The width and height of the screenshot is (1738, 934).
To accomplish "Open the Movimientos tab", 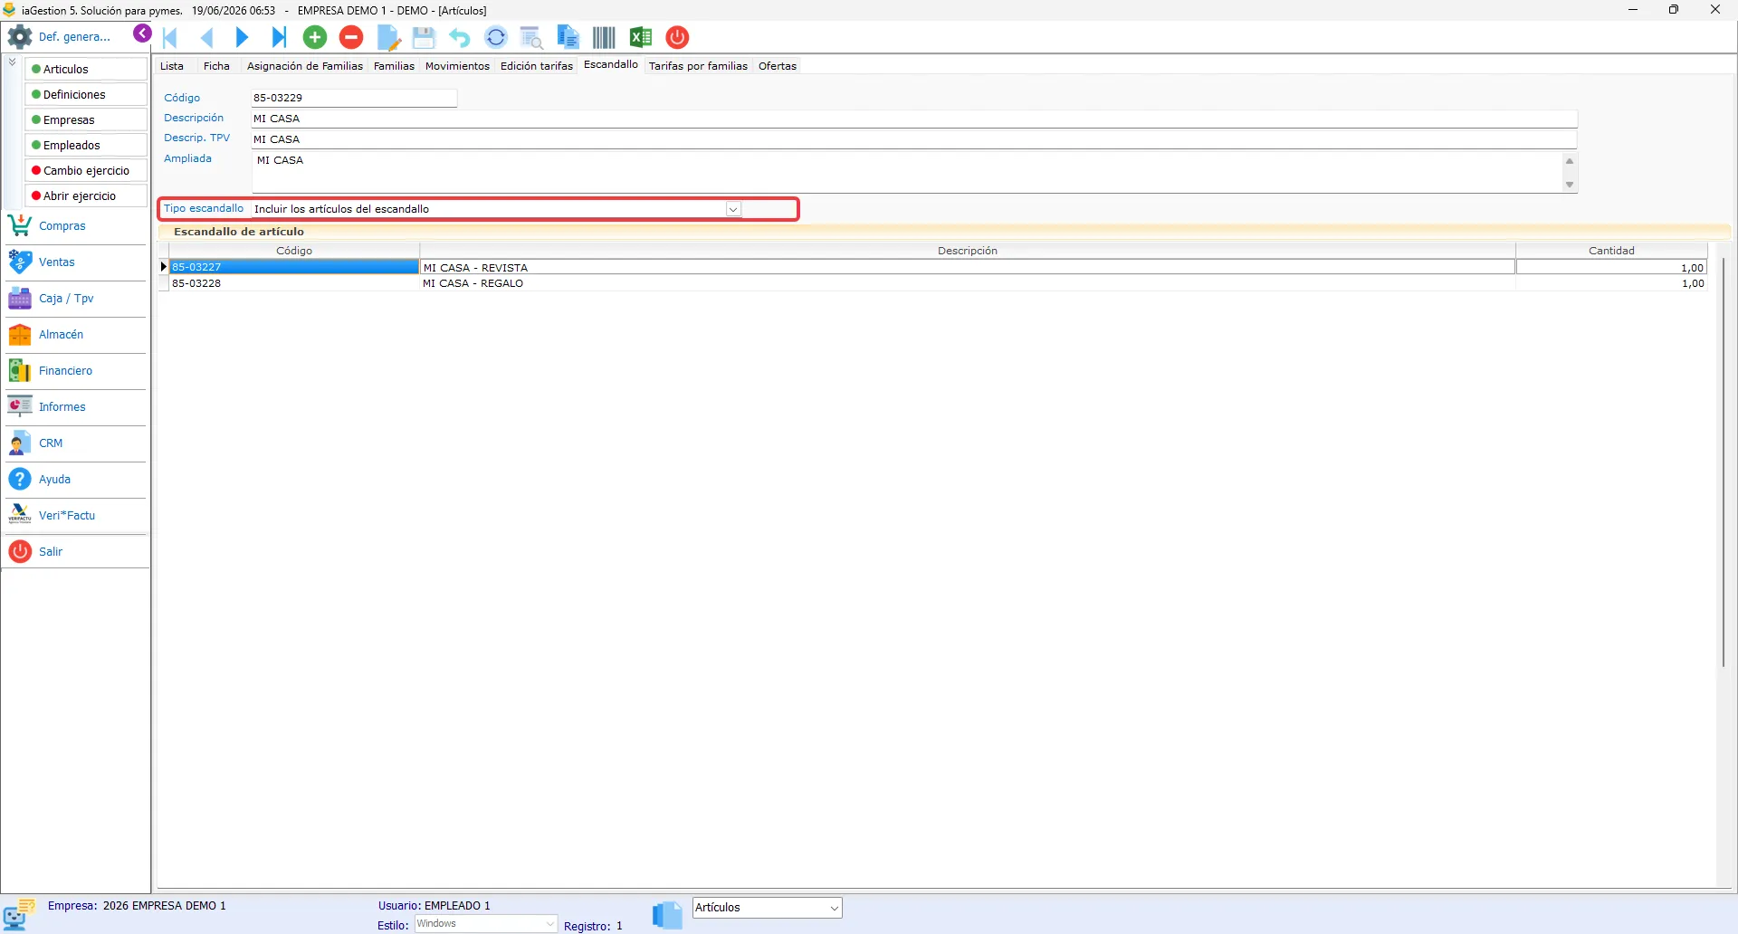I will point(457,66).
